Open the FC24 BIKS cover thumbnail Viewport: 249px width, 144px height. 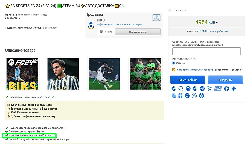[22, 74]
